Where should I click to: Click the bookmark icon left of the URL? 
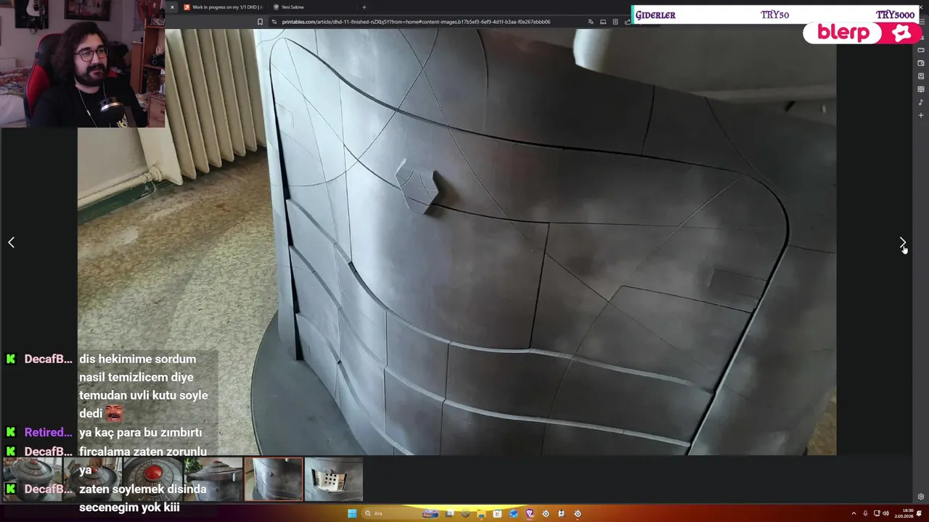coord(260,22)
